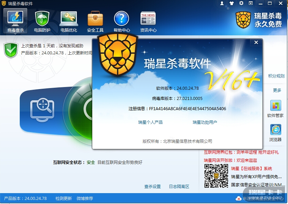Open the skin (shirt) icon
Image resolution: width=288 pixels, height=204 pixels.
point(231,3)
